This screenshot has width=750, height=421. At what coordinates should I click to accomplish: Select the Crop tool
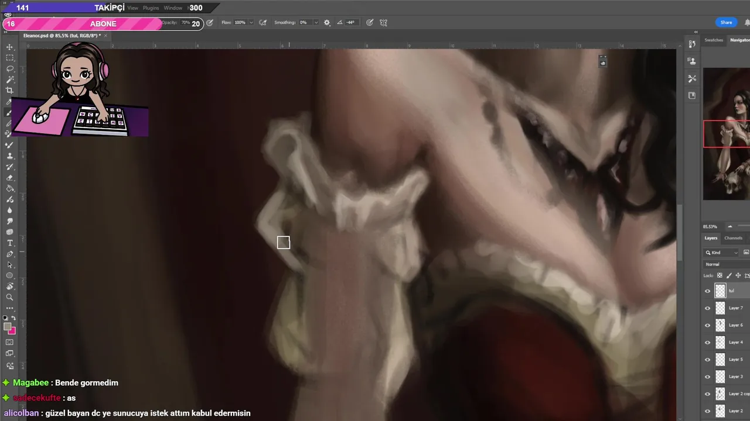tap(9, 90)
